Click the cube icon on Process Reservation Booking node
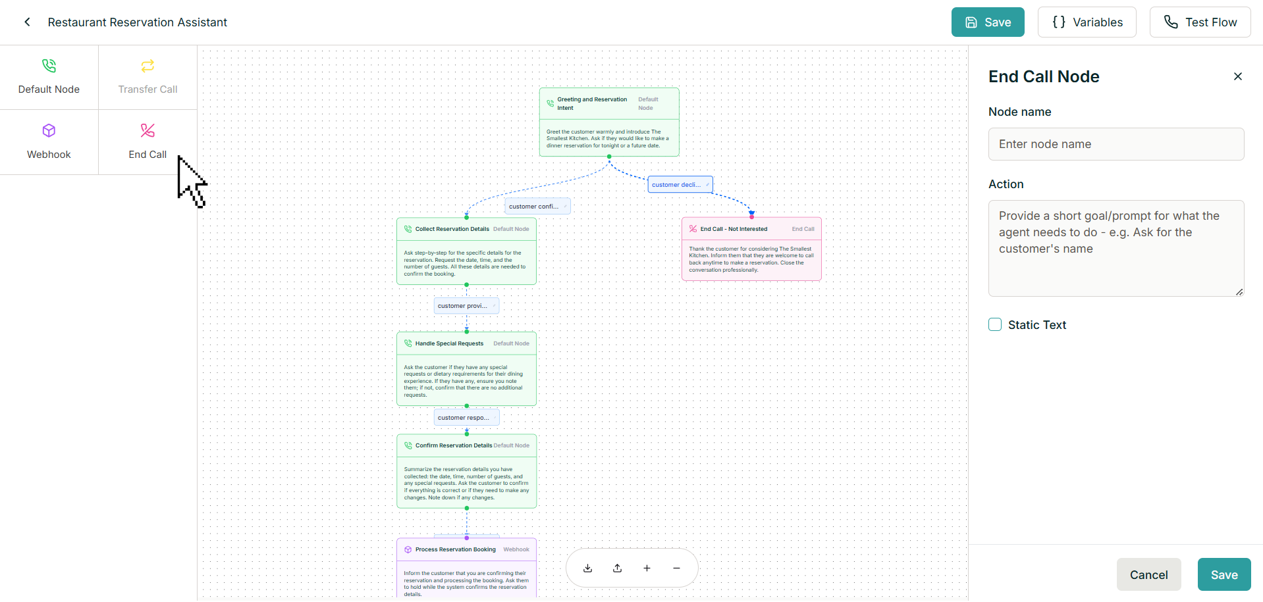 click(408, 549)
